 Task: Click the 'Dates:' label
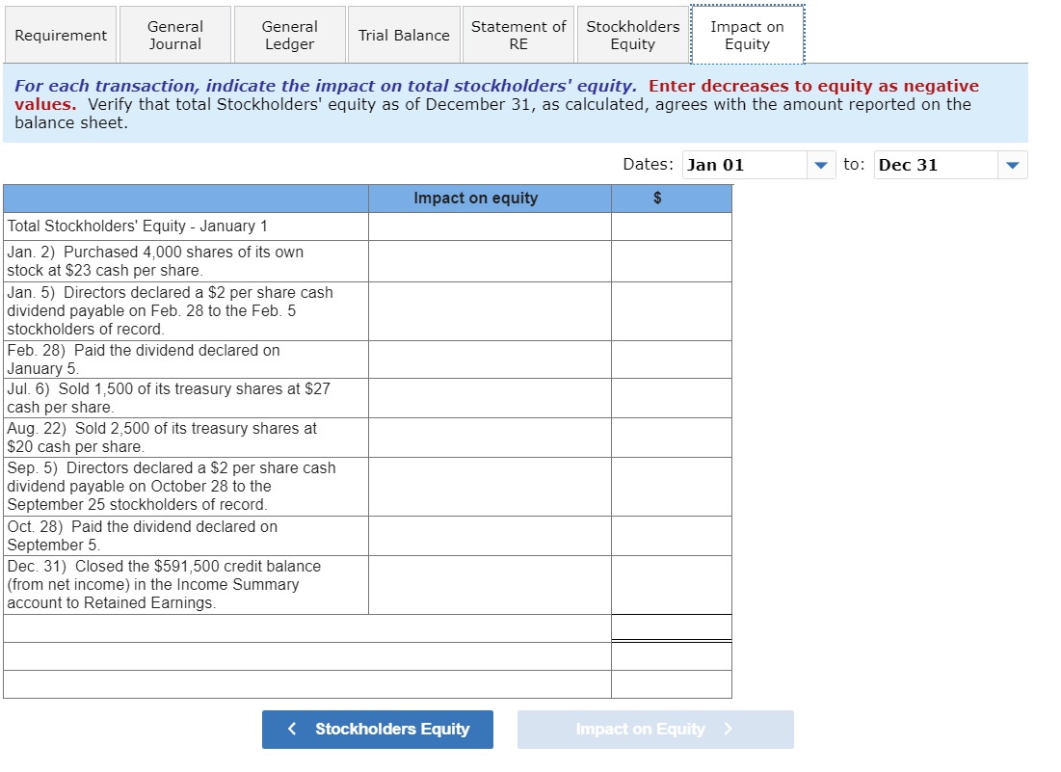coord(648,165)
